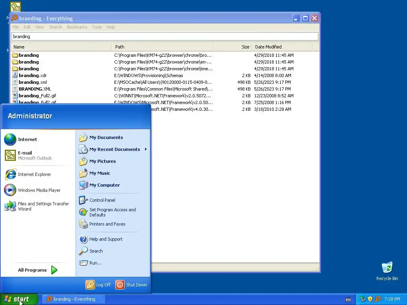
Task: Select branding.xdr file icon in results
Action: (15, 75)
